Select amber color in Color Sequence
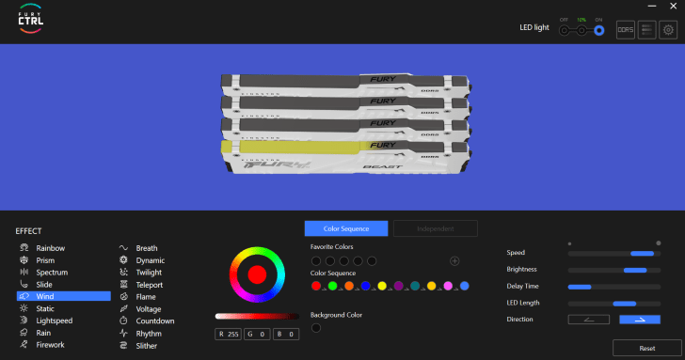This screenshot has width=685, height=360. pos(432,286)
